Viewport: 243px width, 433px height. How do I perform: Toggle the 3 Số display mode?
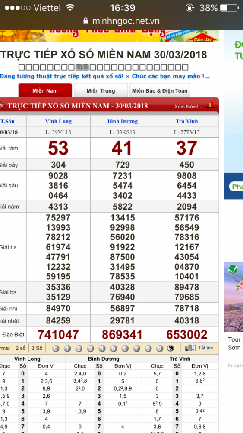pyautogui.click(x=37, y=348)
